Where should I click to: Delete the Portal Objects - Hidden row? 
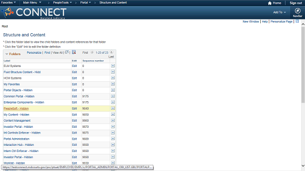click(x=113, y=90)
